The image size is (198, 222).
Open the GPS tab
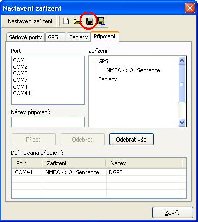pos(55,37)
